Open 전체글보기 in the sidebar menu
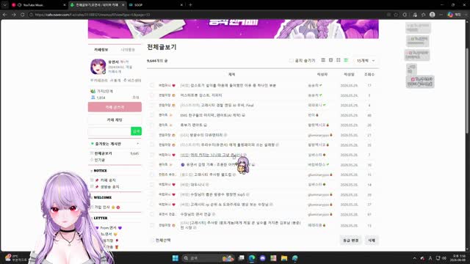 [x=103, y=153]
